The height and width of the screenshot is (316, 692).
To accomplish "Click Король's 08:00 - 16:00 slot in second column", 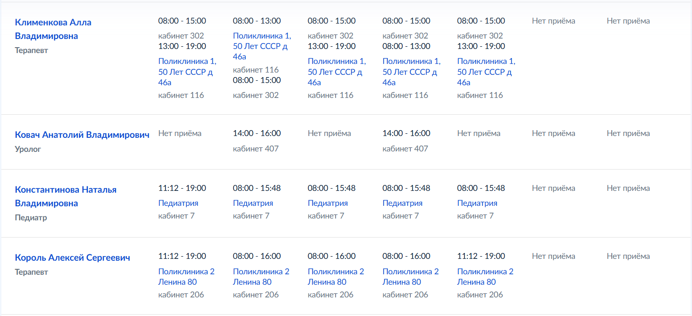I will 257,256.
